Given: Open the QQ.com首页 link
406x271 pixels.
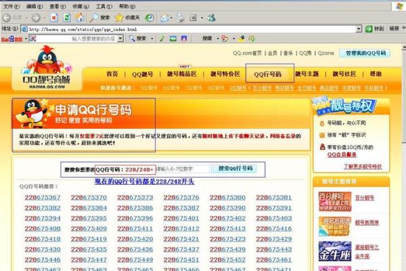Looking at the screenshot, I should click(247, 53).
